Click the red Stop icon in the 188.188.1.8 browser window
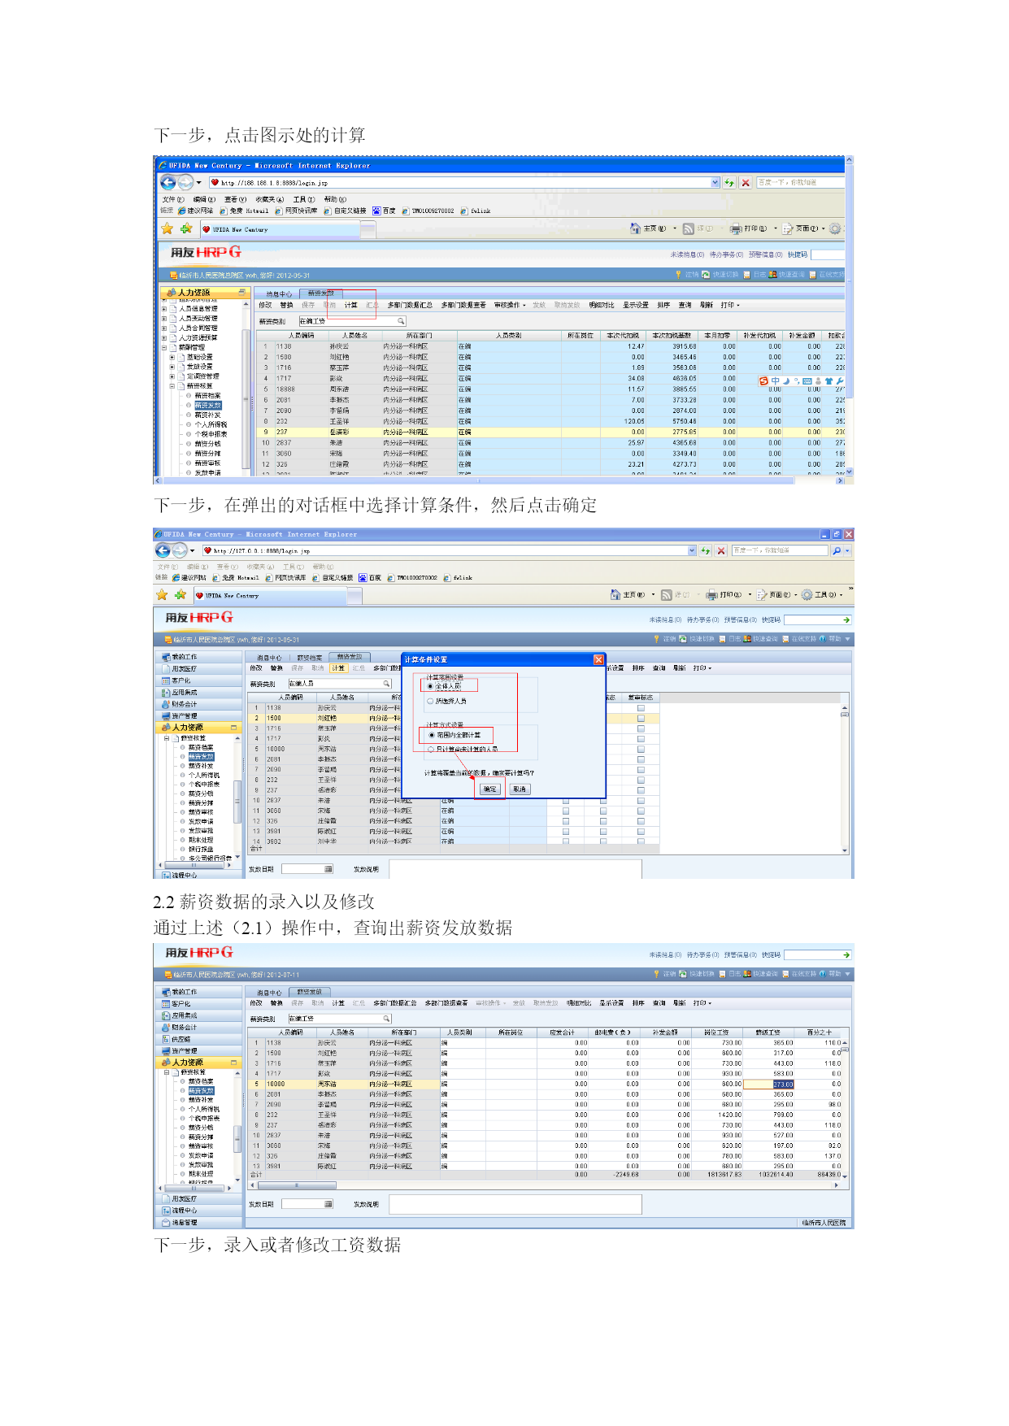The height and width of the screenshot is (1426, 1009). pos(745,183)
